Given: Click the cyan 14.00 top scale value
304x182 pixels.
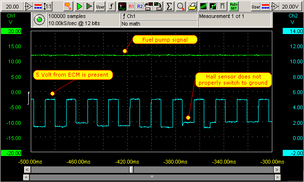Looking at the screenshot, I should 293,31.
